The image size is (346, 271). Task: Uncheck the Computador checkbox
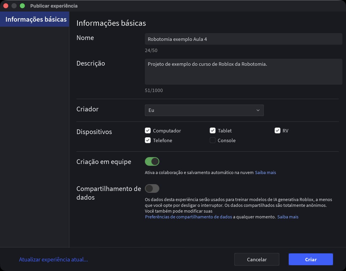tap(148, 131)
